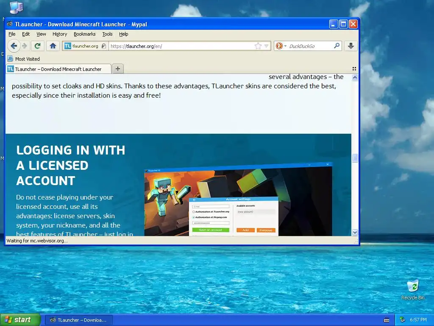The image size is (434, 326).
Task: Open the URL history dropdown arrow
Action: pos(266,46)
